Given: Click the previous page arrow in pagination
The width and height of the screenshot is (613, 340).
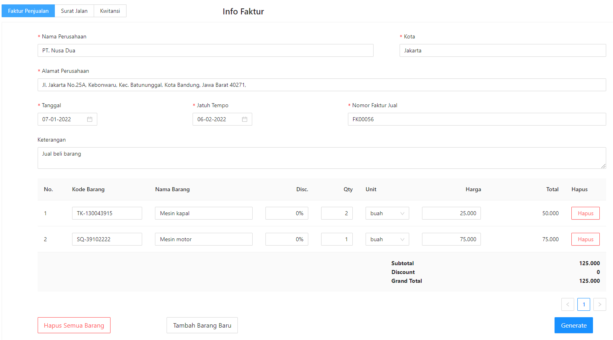Looking at the screenshot, I should point(567,304).
